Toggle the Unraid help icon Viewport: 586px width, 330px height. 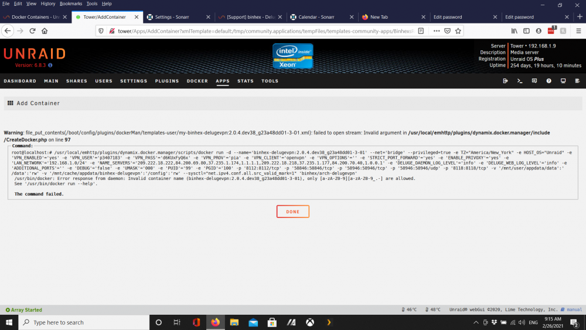coord(548,81)
